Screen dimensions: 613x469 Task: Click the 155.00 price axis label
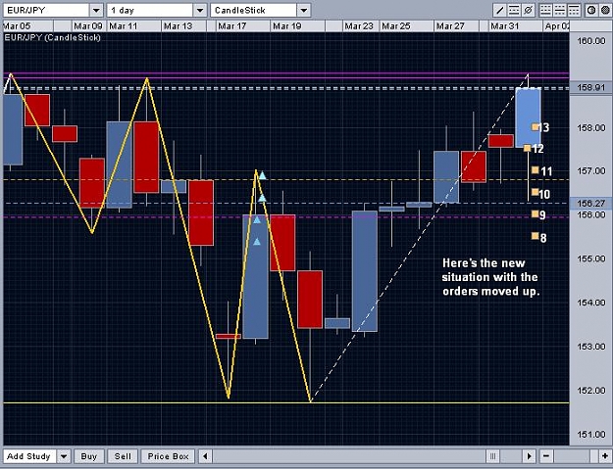591,258
